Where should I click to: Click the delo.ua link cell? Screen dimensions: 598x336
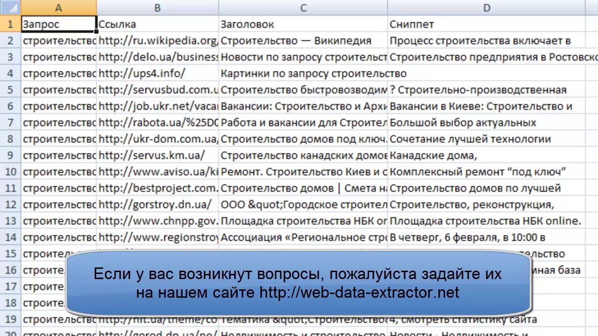click(158, 57)
